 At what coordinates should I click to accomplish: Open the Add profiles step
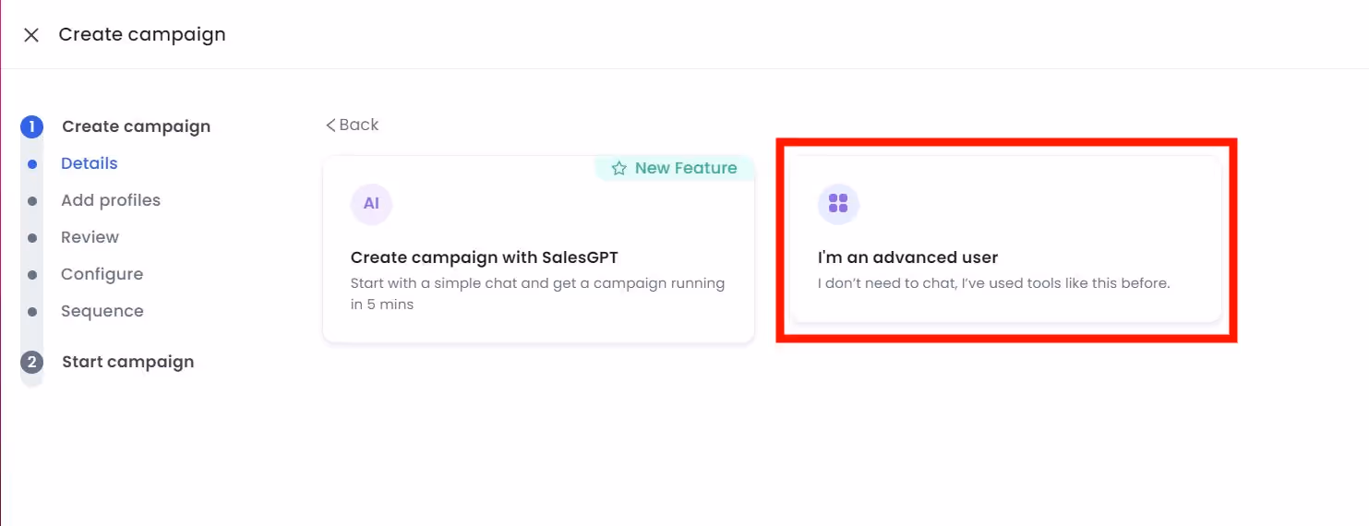pyautogui.click(x=111, y=200)
